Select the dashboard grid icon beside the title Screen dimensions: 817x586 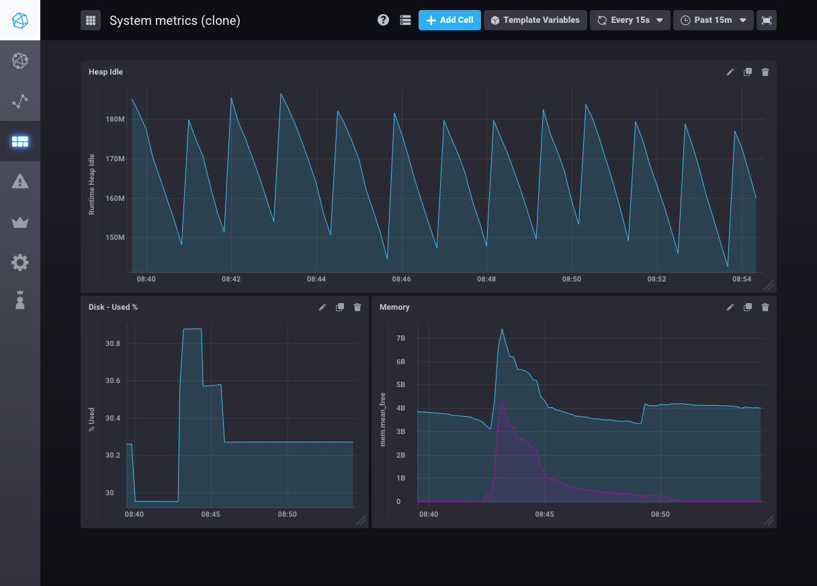click(x=91, y=20)
